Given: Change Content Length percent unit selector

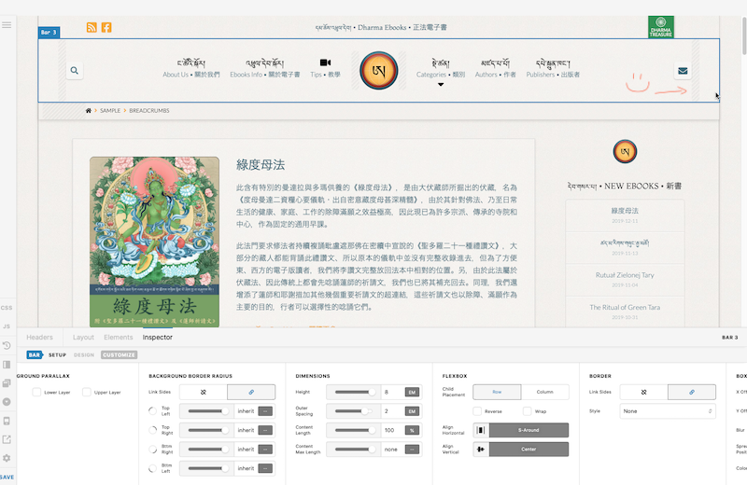Looking at the screenshot, I should click(412, 430).
